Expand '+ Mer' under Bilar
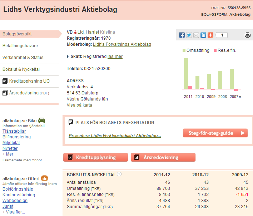Image resolution: width=253 pixels, height=216 pixels. click(8, 154)
